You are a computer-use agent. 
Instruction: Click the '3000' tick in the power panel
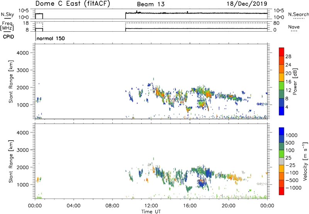point(22,70)
